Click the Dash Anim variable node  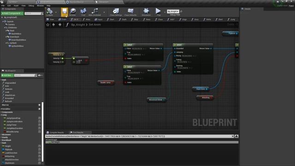(201, 89)
